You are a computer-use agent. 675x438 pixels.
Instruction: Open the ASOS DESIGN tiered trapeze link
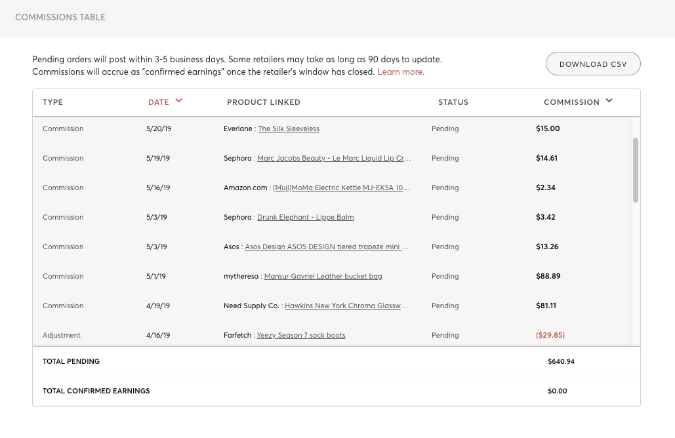(x=326, y=247)
